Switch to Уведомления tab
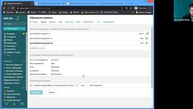193x109 pixels. (109, 22)
